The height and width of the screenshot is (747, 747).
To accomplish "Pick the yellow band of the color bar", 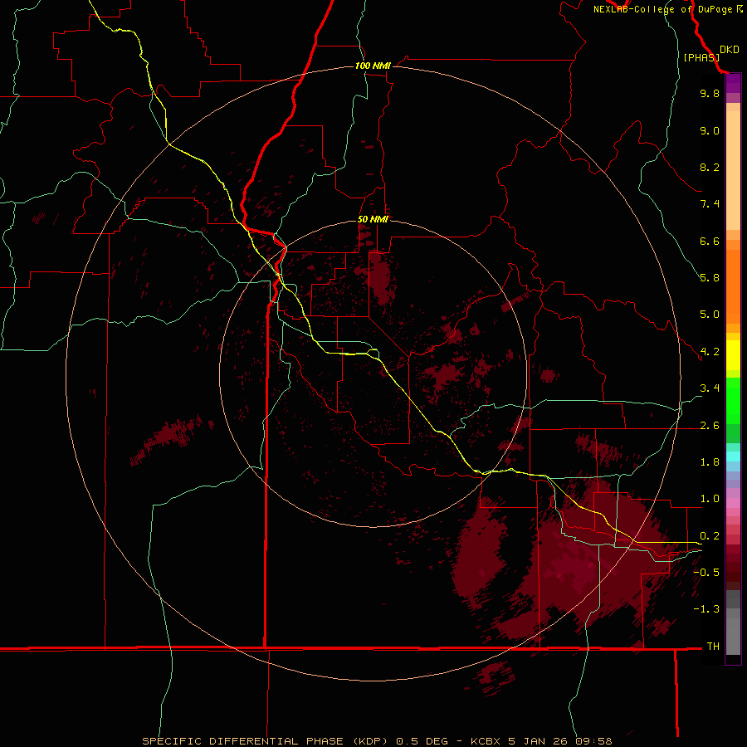I will tap(733, 355).
